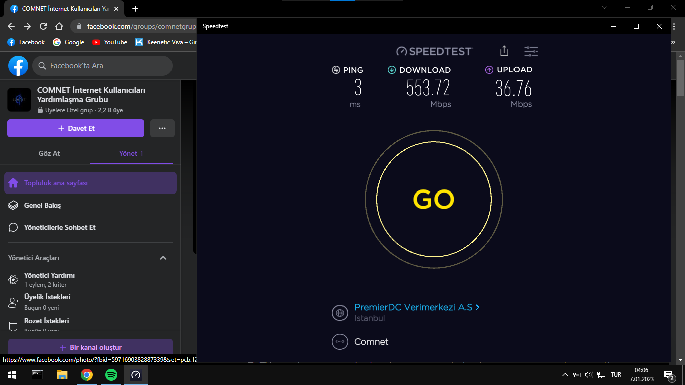Open the YouTube bookmark
The image size is (685, 385).
(x=110, y=42)
